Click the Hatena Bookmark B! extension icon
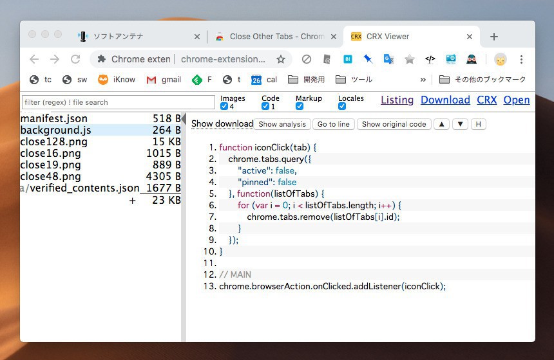 point(347,59)
